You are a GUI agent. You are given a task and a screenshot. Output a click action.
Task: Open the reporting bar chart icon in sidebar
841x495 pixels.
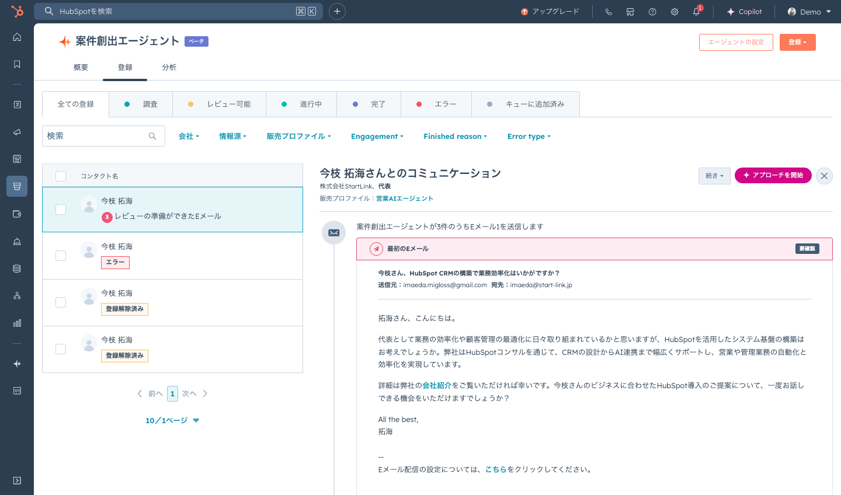pos(16,323)
